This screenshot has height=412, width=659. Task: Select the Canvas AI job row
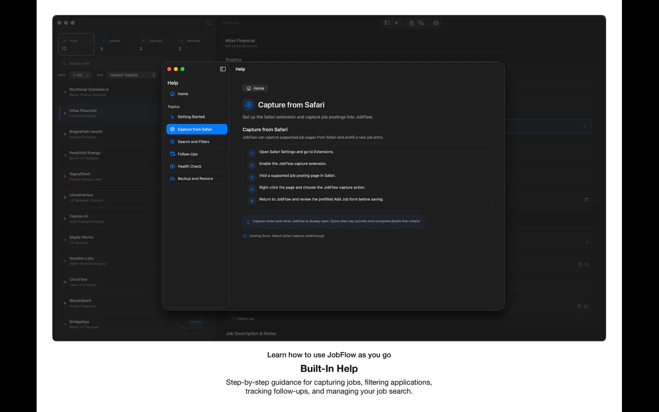[x=110, y=218]
